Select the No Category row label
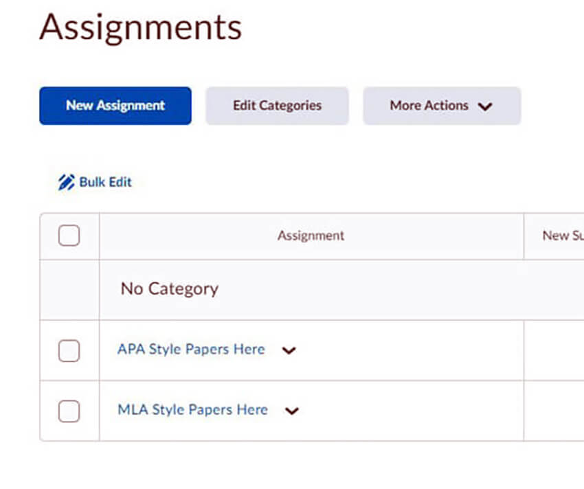584x489 pixels. coord(170,289)
